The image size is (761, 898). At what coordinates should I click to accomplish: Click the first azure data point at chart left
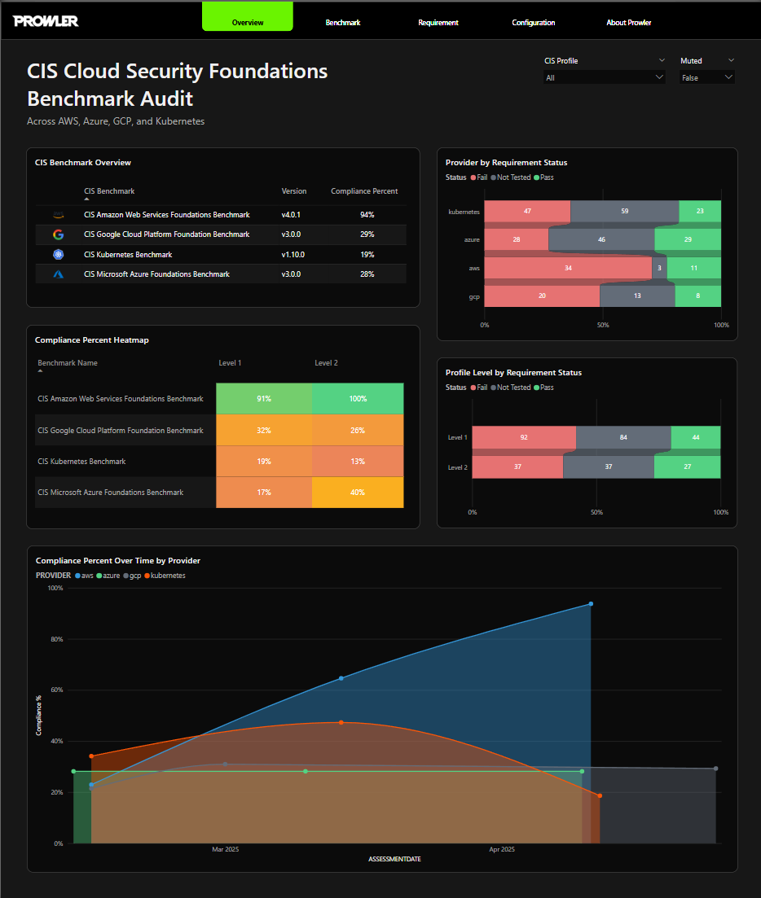73,772
